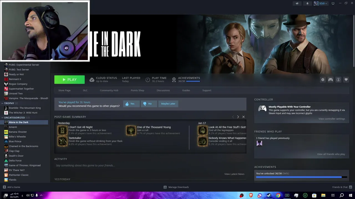Open View Latest News link
The image size is (355, 199).
234,174
